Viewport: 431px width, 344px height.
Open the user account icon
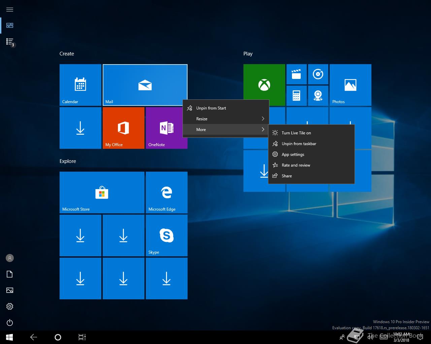pyautogui.click(x=10, y=258)
